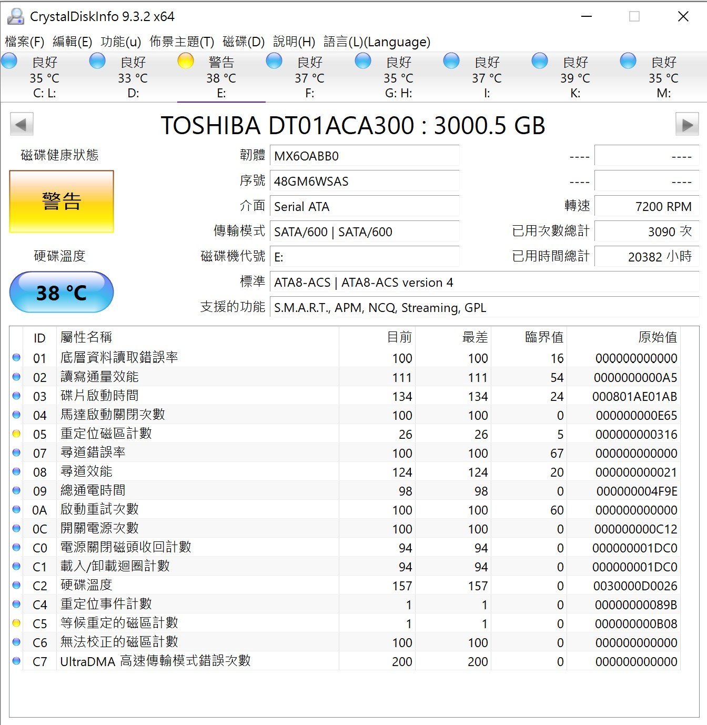Open the 說明(H) menu
The height and width of the screenshot is (725, 707).
[294, 42]
